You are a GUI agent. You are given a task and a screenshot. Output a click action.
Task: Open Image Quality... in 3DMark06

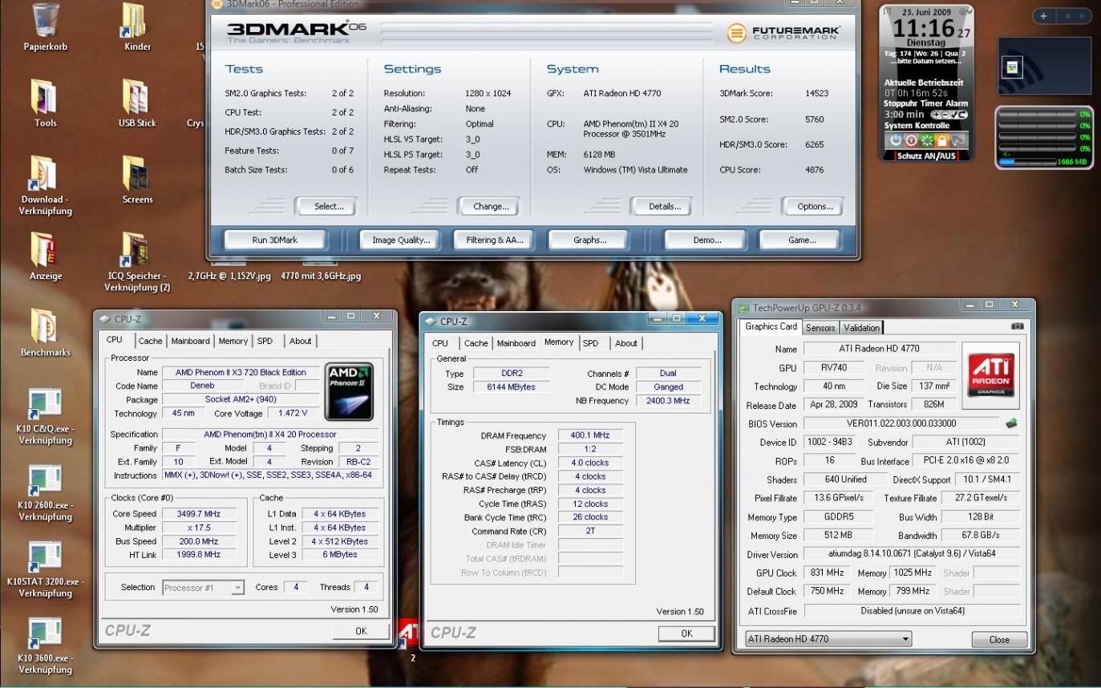tap(401, 240)
